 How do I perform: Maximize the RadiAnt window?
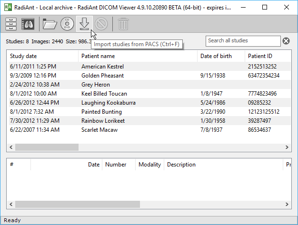(265, 8)
